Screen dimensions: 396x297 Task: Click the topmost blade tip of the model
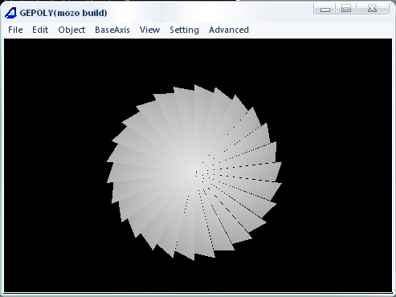[x=195, y=85]
